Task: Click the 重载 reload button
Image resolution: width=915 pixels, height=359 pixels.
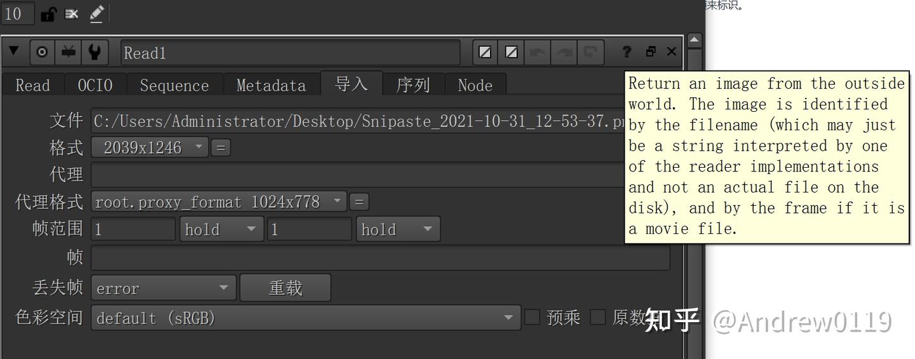Action: (285, 288)
